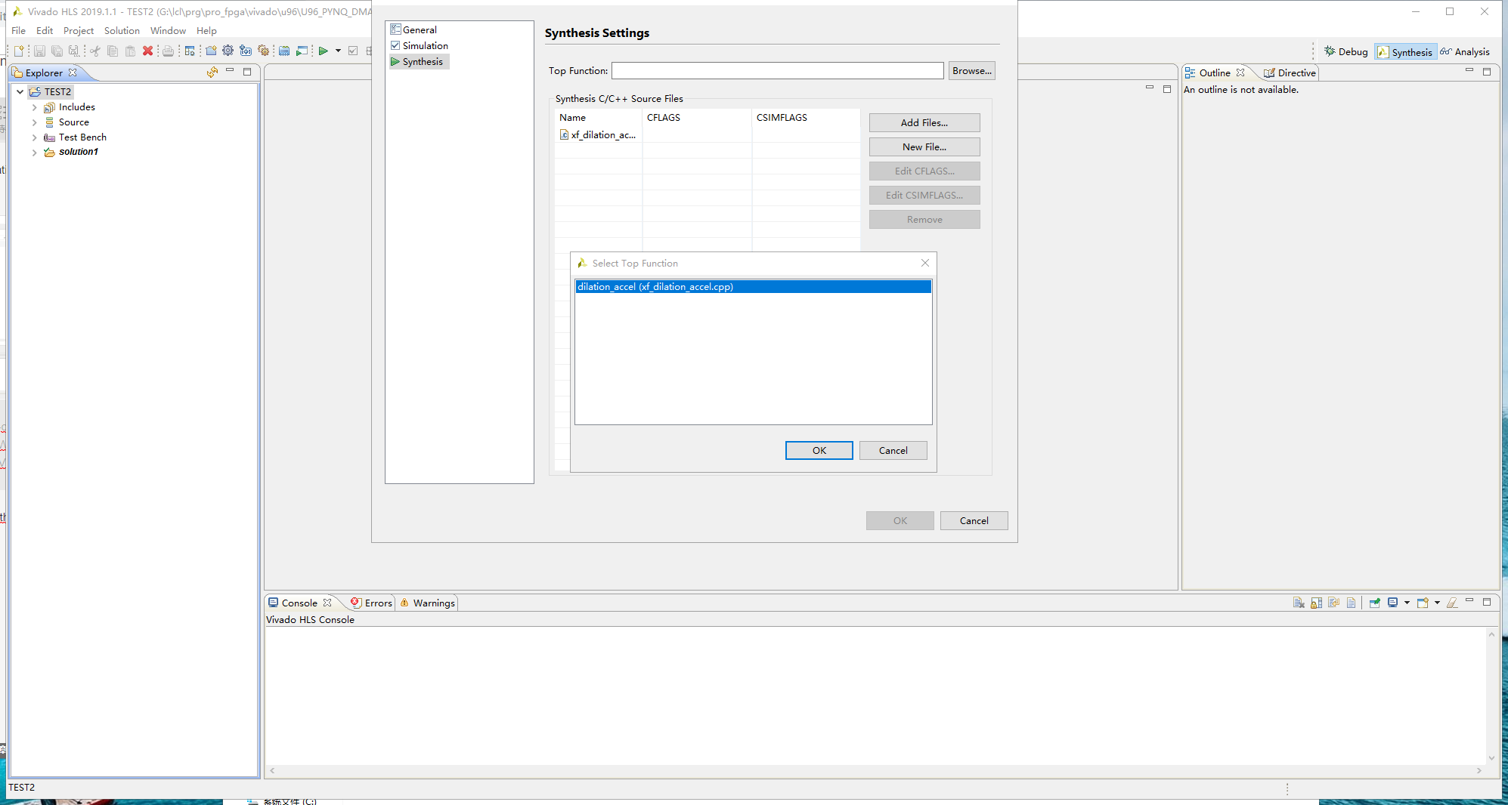This screenshot has height=805, width=1508.
Task: Click the Copy toolbar icon
Action: (x=113, y=51)
